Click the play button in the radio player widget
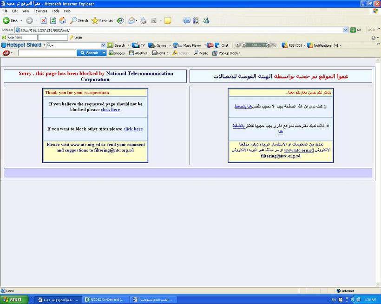This screenshot has height=304, width=381. point(244,45)
